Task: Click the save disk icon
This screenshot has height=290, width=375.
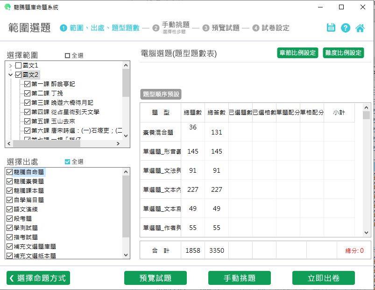Action: (331, 27)
